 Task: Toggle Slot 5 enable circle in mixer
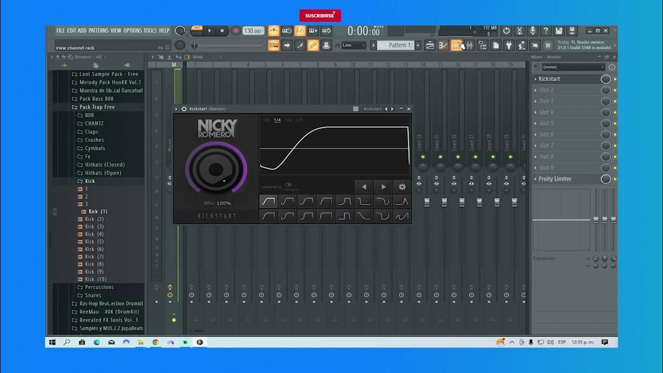[x=606, y=123]
